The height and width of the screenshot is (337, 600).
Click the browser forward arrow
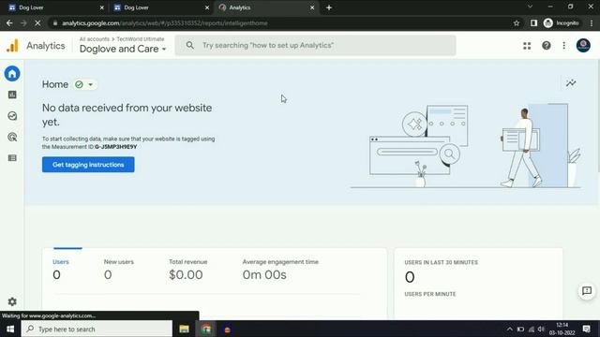click(x=23, y=22)
